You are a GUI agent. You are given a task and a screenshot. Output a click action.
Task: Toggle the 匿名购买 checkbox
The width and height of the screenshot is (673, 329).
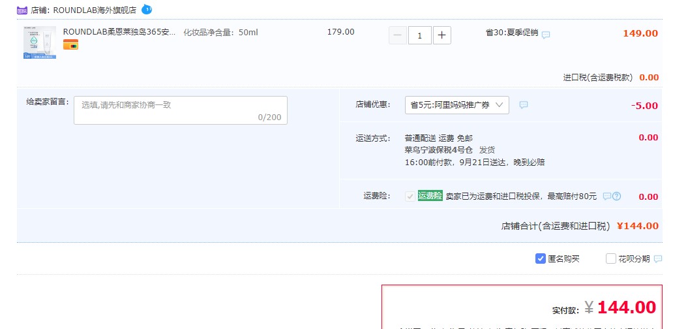click(x=541, y=258)
